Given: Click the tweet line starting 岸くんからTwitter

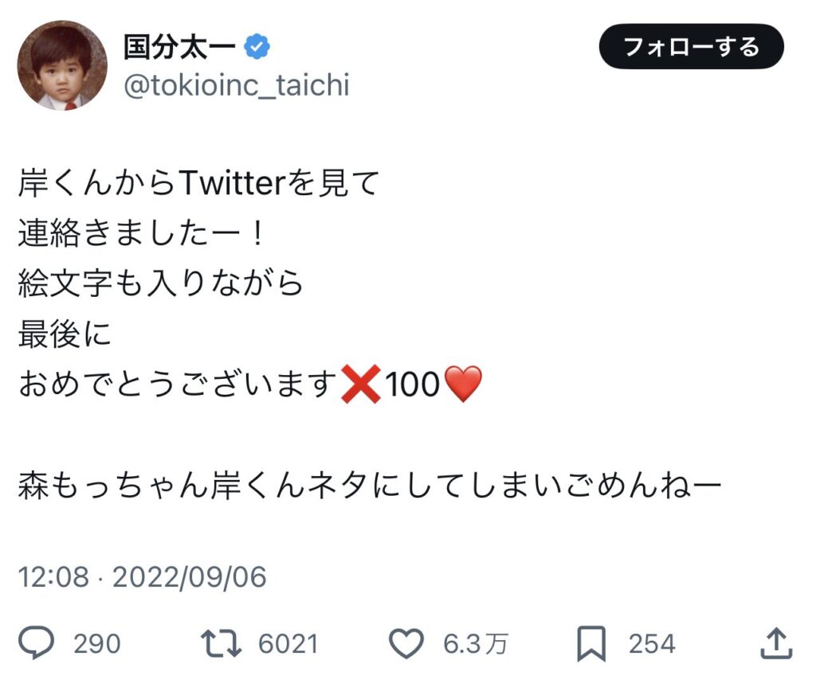Looking at the screenshot, I should [x=198, y=185].
